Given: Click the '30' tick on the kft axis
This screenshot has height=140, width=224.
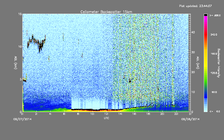Looking at the screenshot, I should point(193,52).
